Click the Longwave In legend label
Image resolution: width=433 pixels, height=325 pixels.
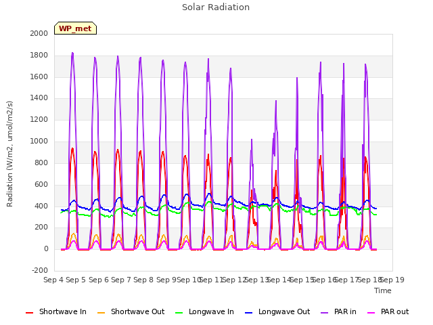point(211,311)
